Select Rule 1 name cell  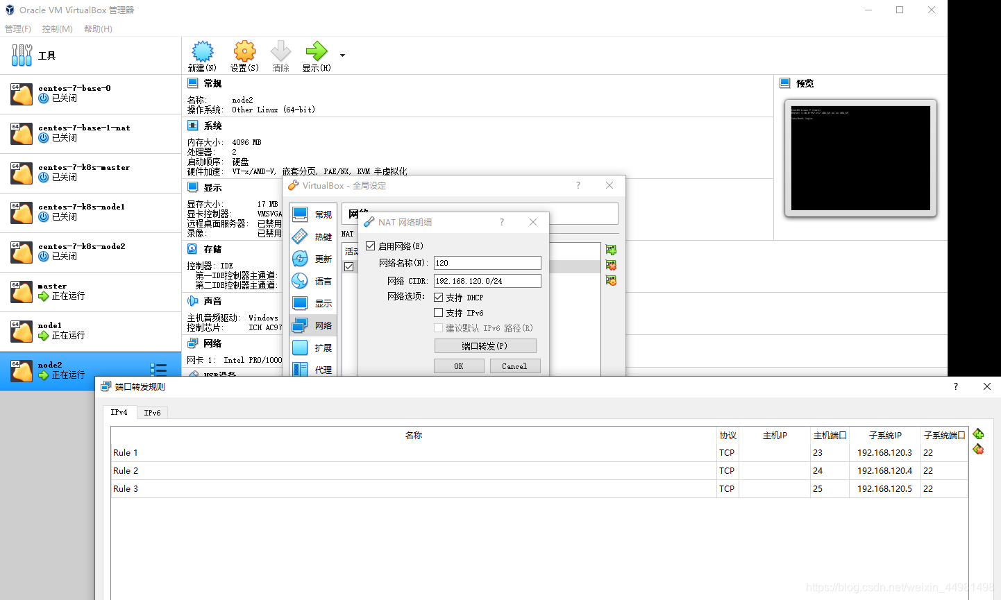(x=414, y=453)
